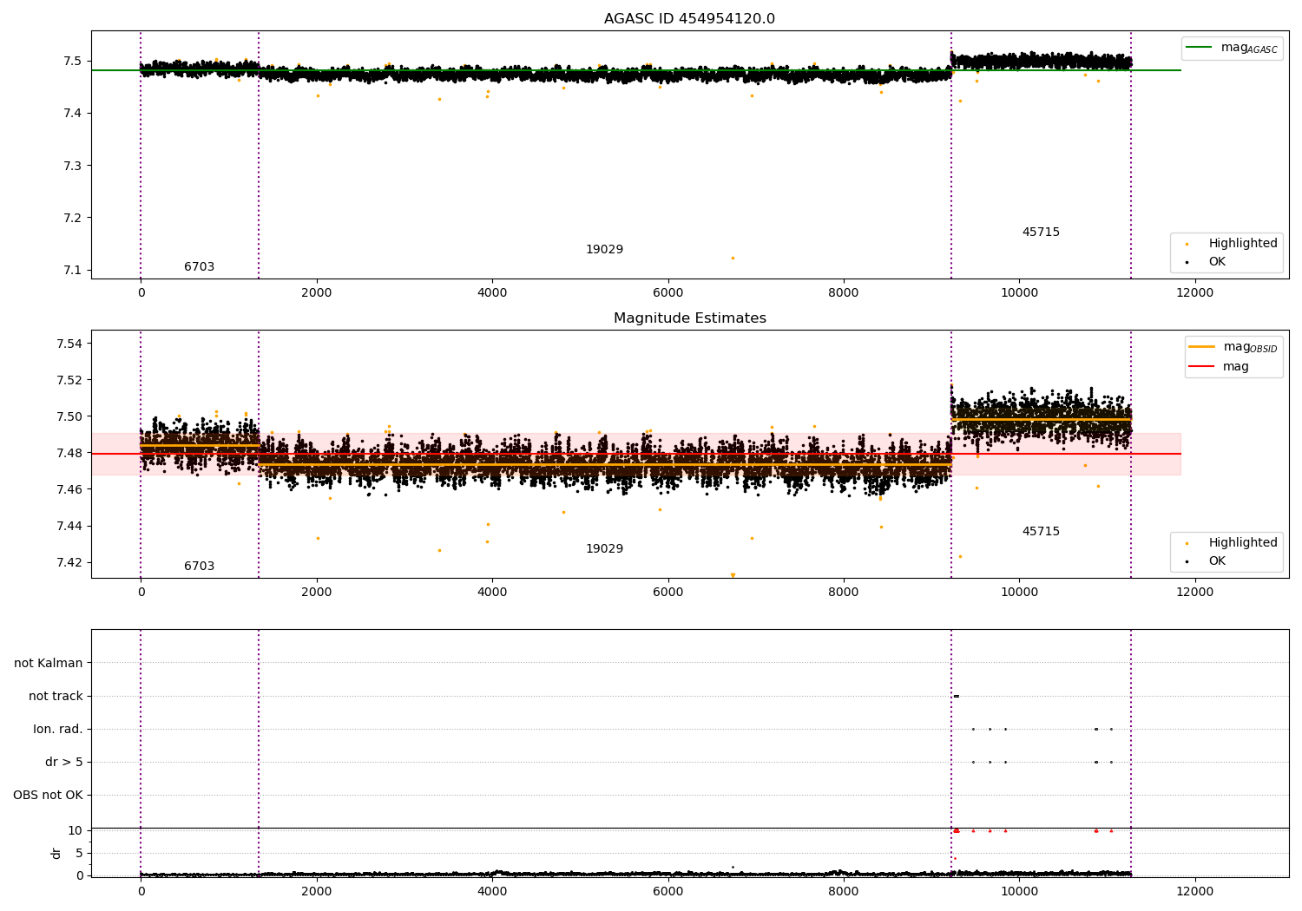
Task: Click the 7.52 tick on the middle plot
Action: point(69,380)
